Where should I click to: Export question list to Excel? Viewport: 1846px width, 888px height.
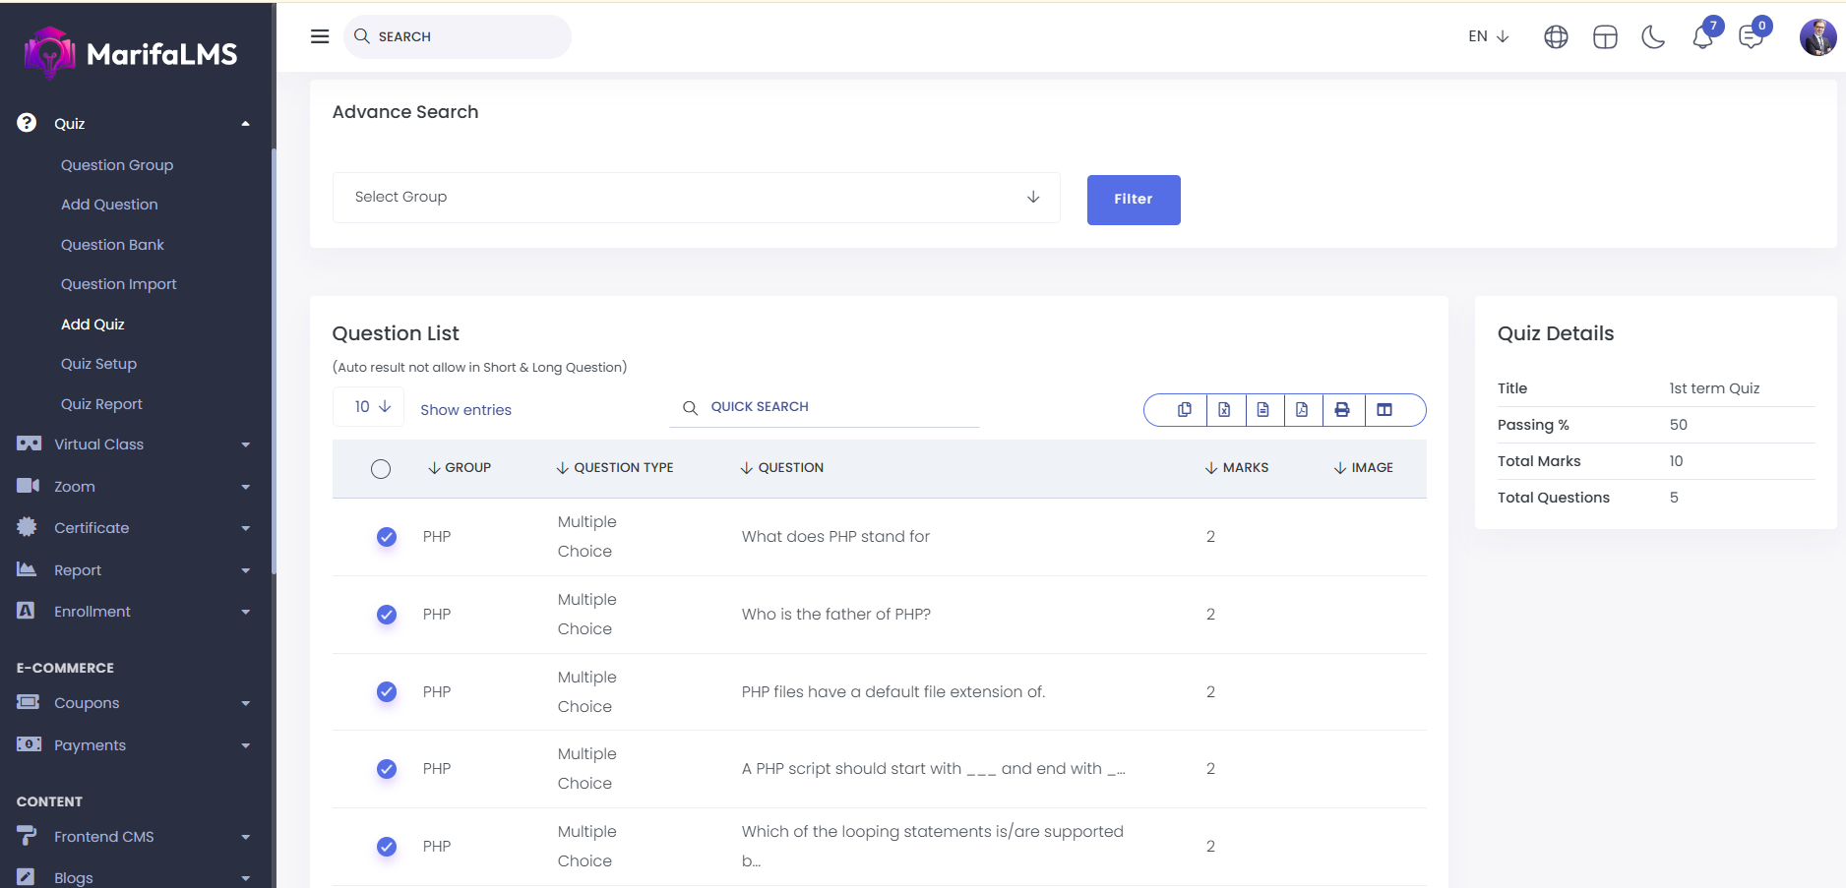pyautogui.click(x=1224, y=410)
